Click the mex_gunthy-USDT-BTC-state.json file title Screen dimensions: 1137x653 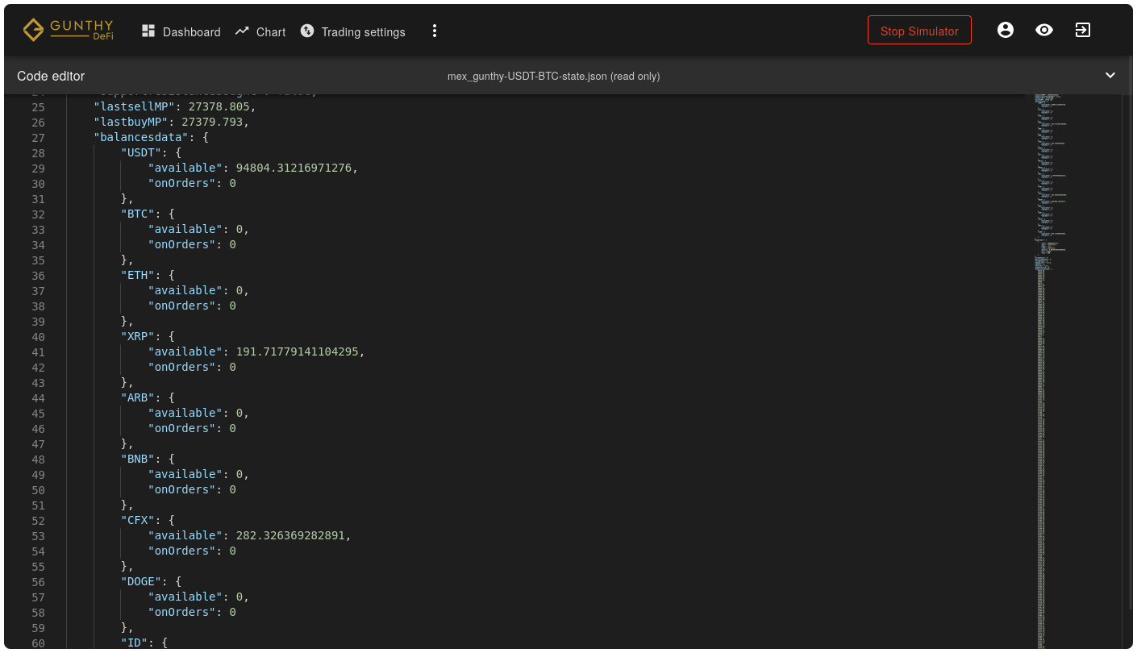(554, 77)
